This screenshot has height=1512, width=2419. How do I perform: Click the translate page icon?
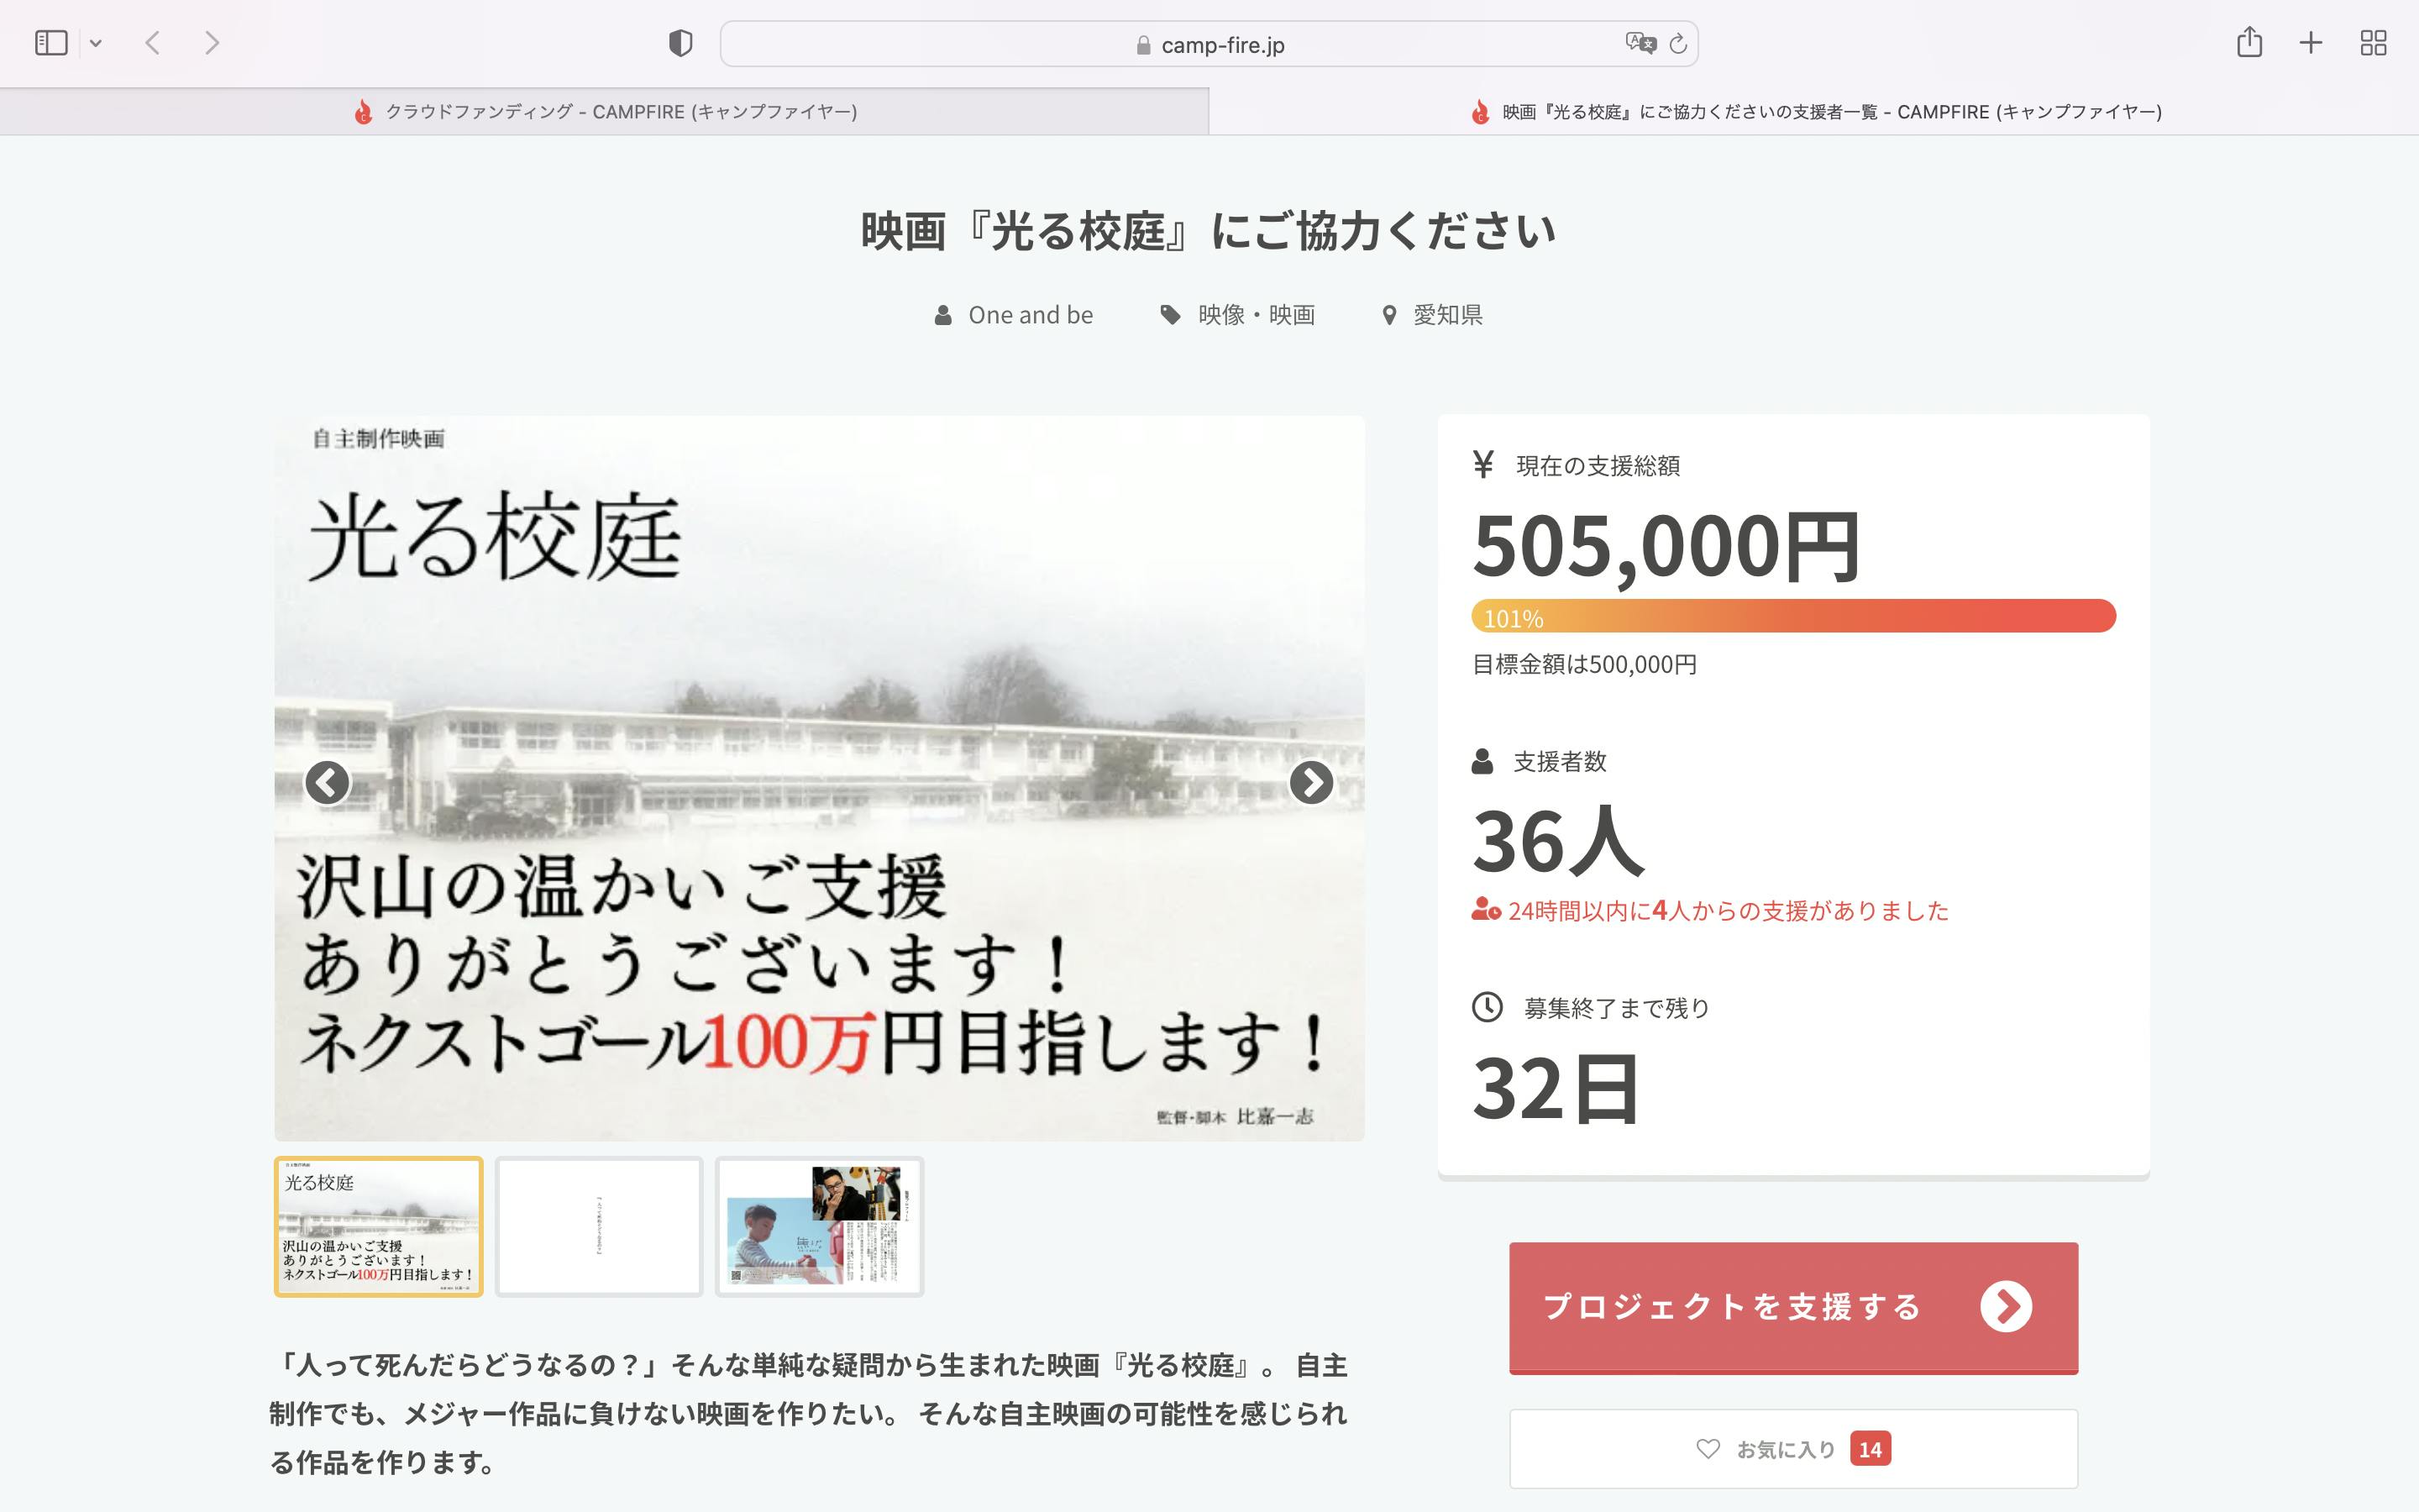click(1640, 43)
